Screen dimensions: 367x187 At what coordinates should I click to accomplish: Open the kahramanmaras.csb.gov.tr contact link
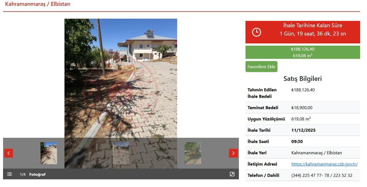click(324, 164)
